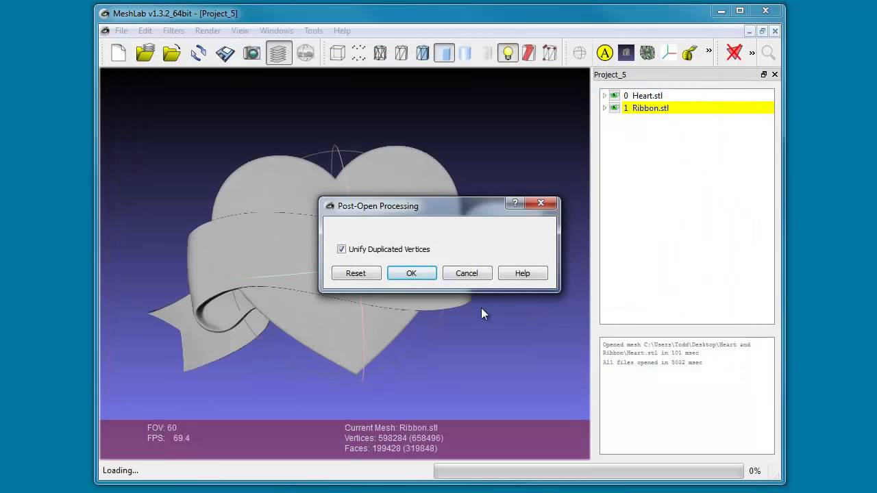The height and width of the screenshot is (493, 877).
Task: Click the loading progress bar
Action: [x=589, y=471]
